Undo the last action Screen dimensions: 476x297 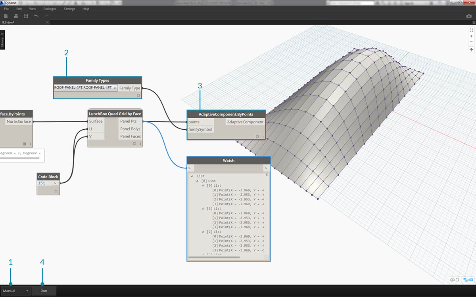click(36, 16)
